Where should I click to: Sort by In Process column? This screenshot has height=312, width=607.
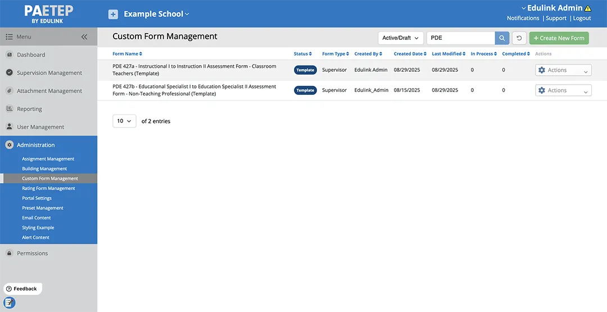[484, 54]
